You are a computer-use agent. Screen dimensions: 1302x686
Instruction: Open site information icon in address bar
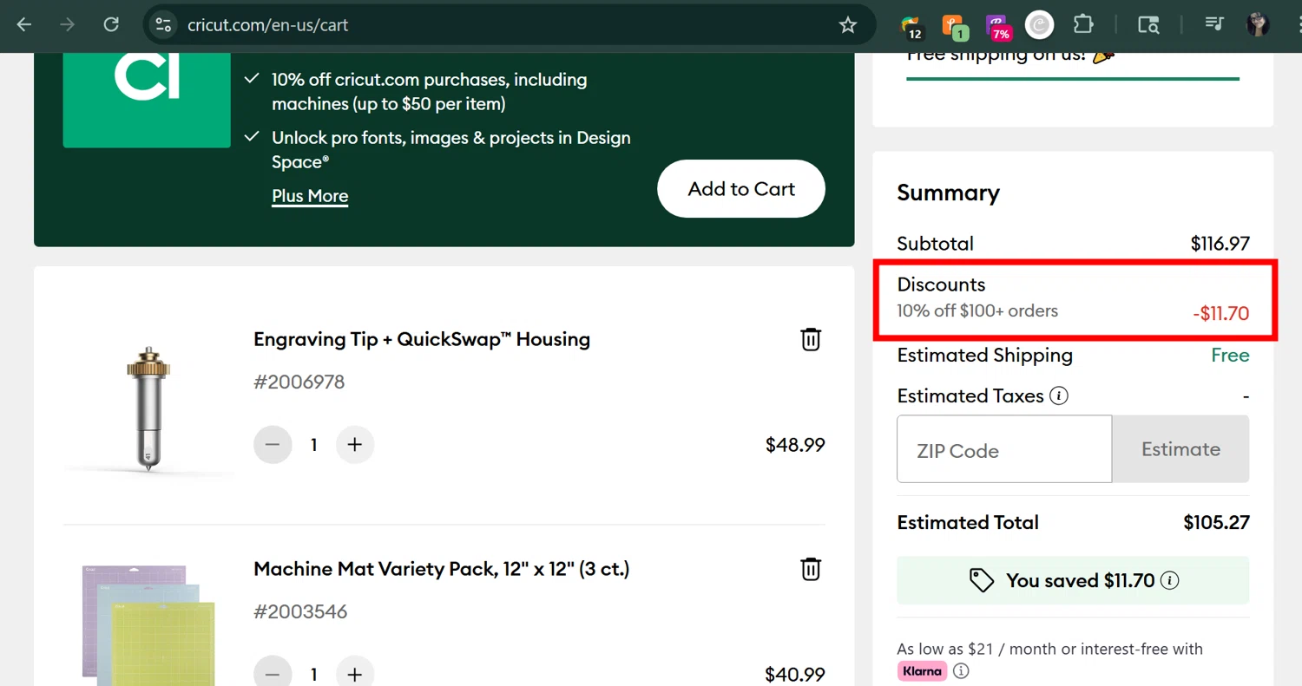coord(163,24)
